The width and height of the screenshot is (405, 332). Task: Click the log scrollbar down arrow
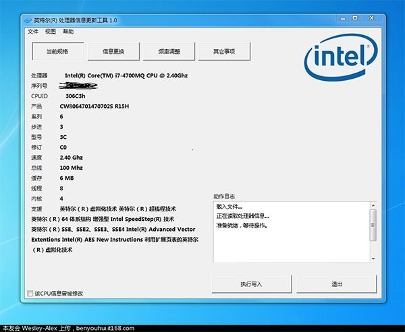tap(373, 259)
